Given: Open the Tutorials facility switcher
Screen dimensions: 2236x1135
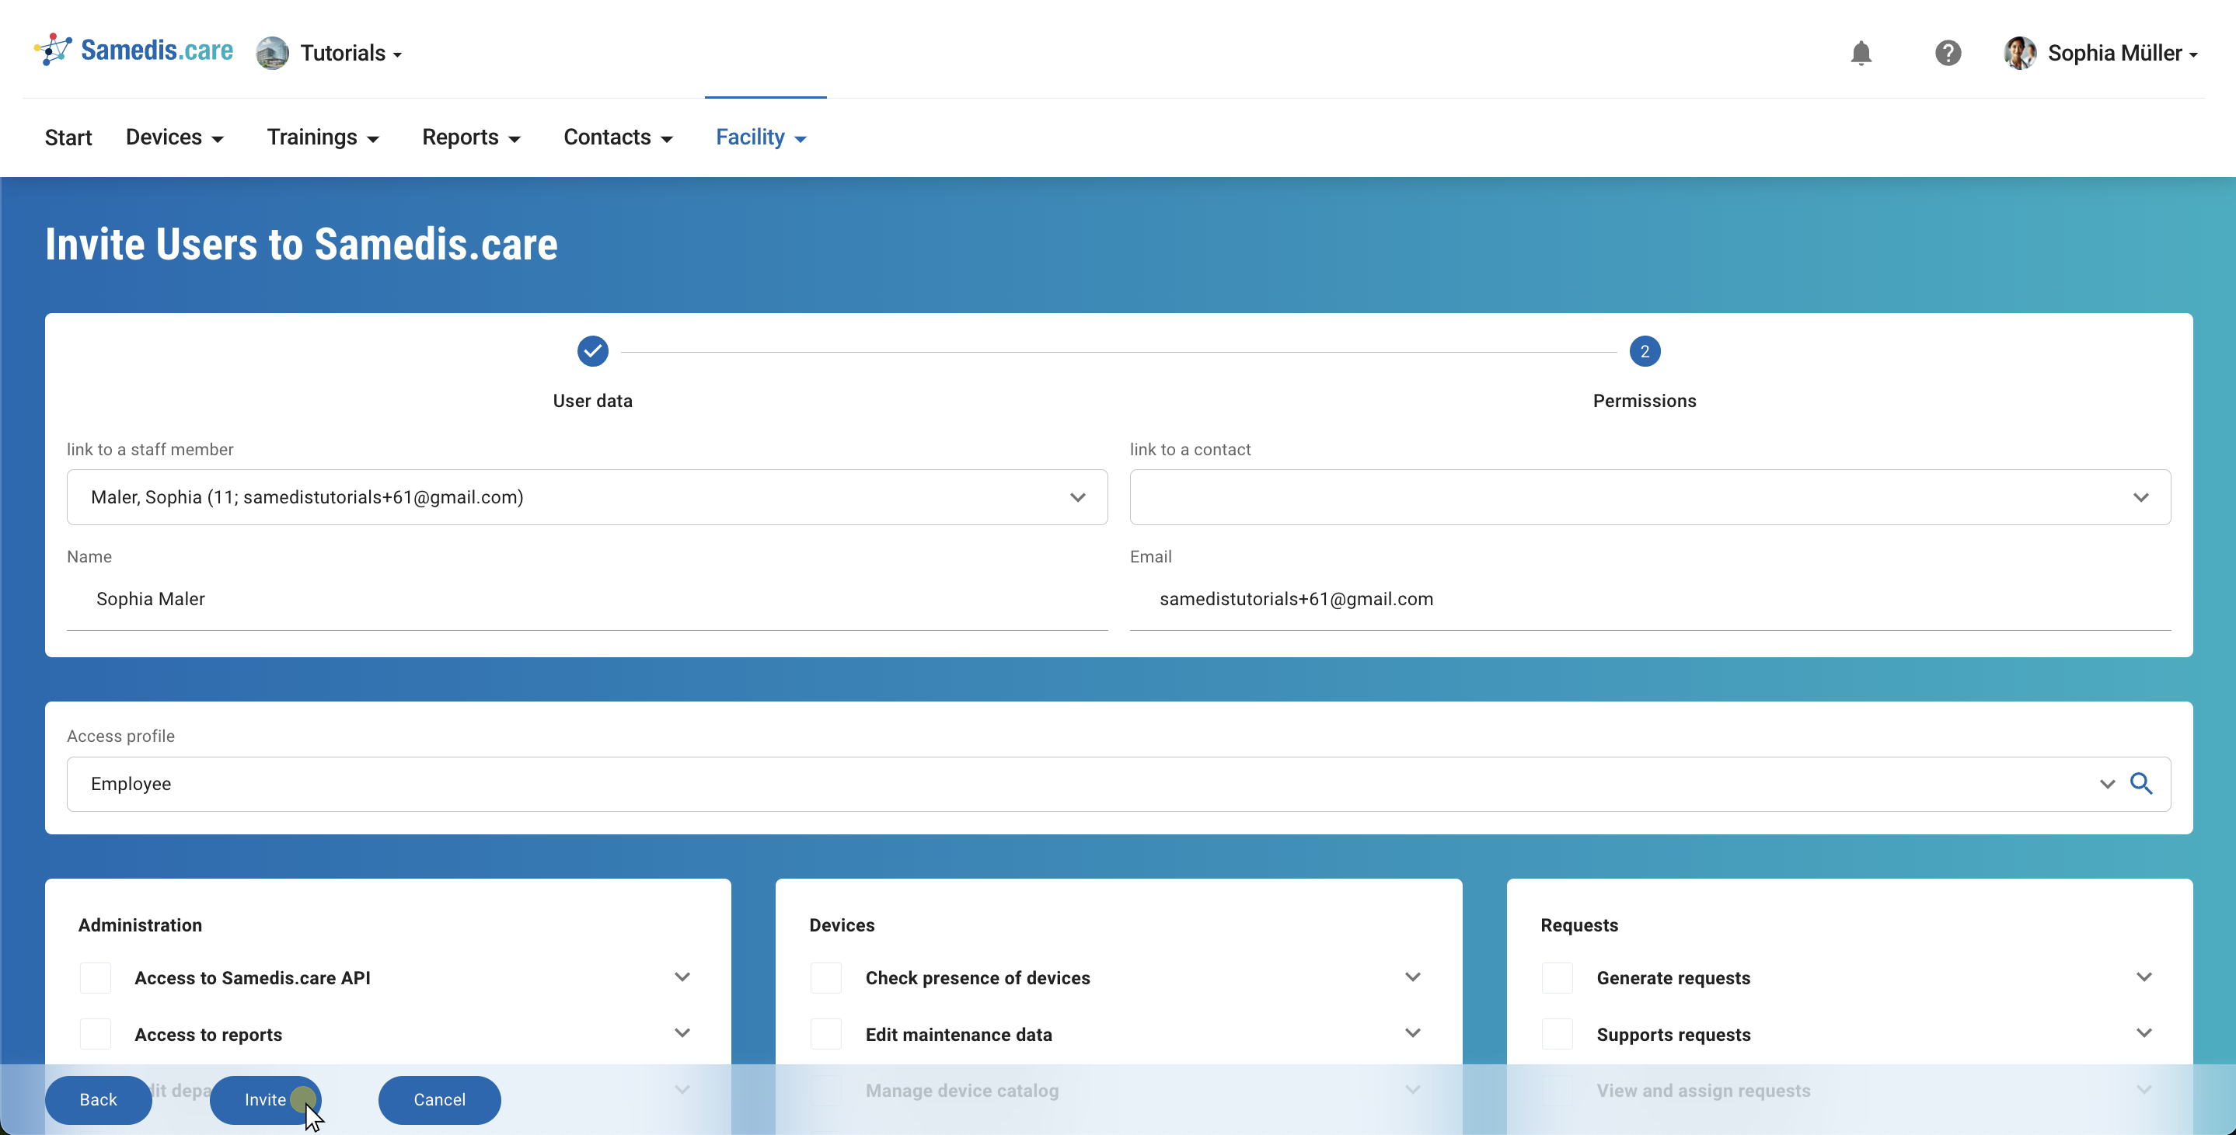Looking at the screenshot, I should pos(351,53).
